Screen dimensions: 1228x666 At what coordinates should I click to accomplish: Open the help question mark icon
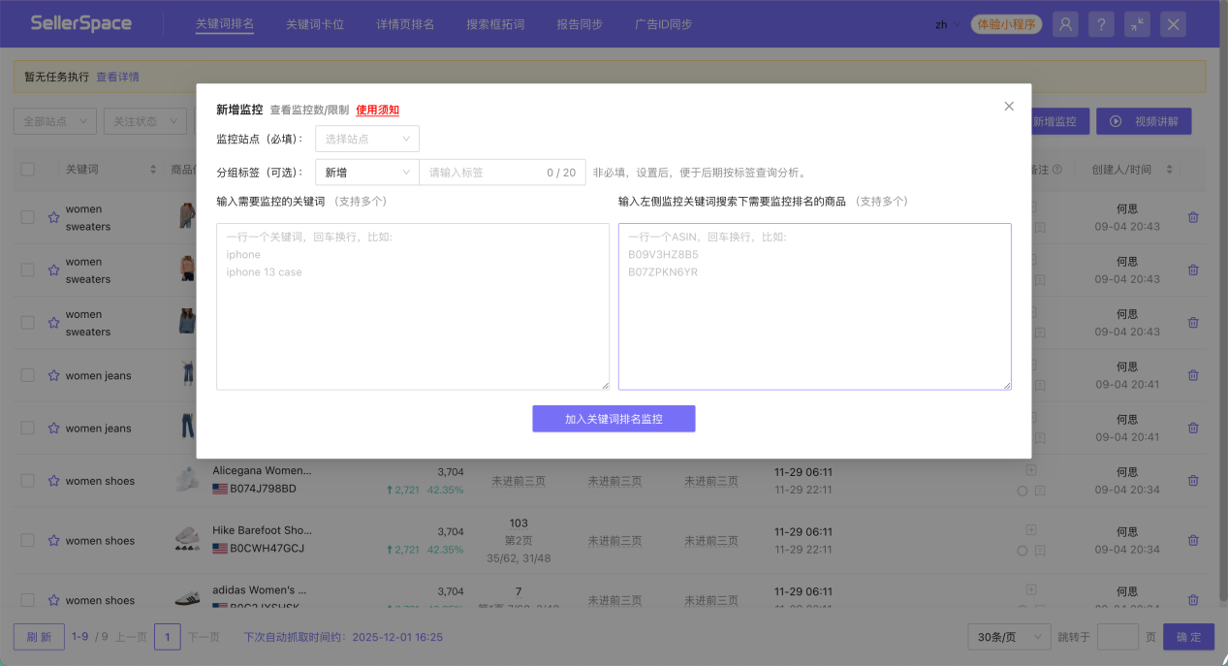coord(1100,23)
